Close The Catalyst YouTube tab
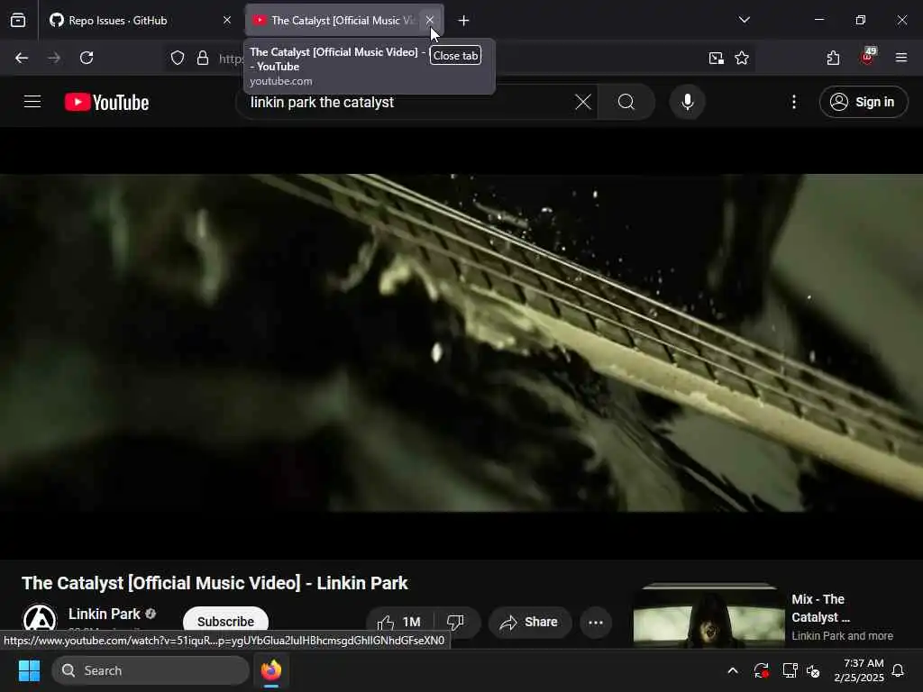Image resolution: width=923 pixels, height=692 pixels. point(430,21)
